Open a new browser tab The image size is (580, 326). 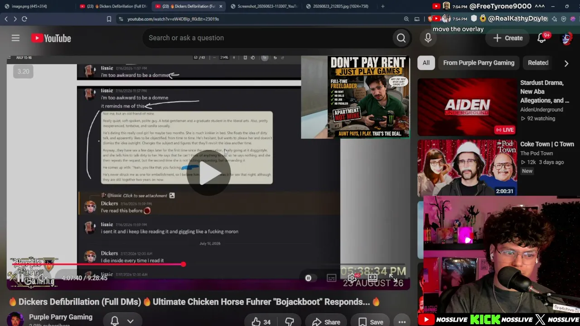(x=383, y=6)
